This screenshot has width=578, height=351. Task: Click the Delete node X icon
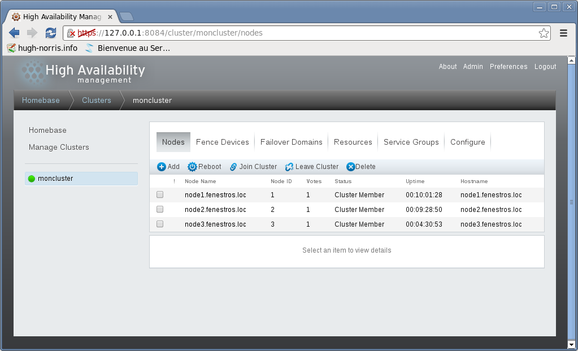click(350, 167)
